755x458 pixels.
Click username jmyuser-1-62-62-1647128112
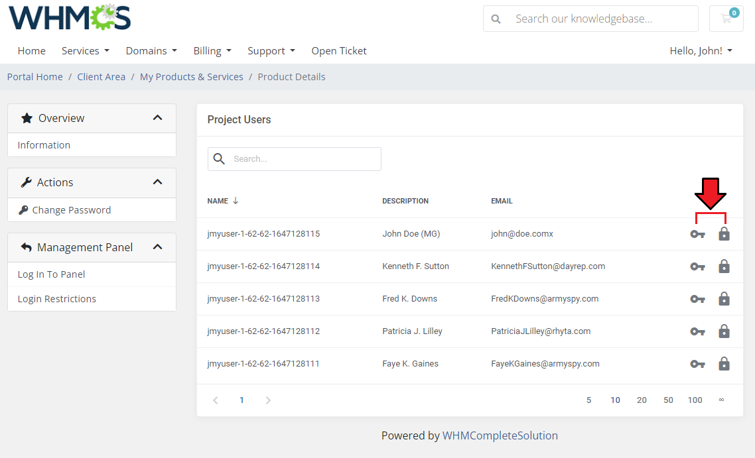pos(263,331)
